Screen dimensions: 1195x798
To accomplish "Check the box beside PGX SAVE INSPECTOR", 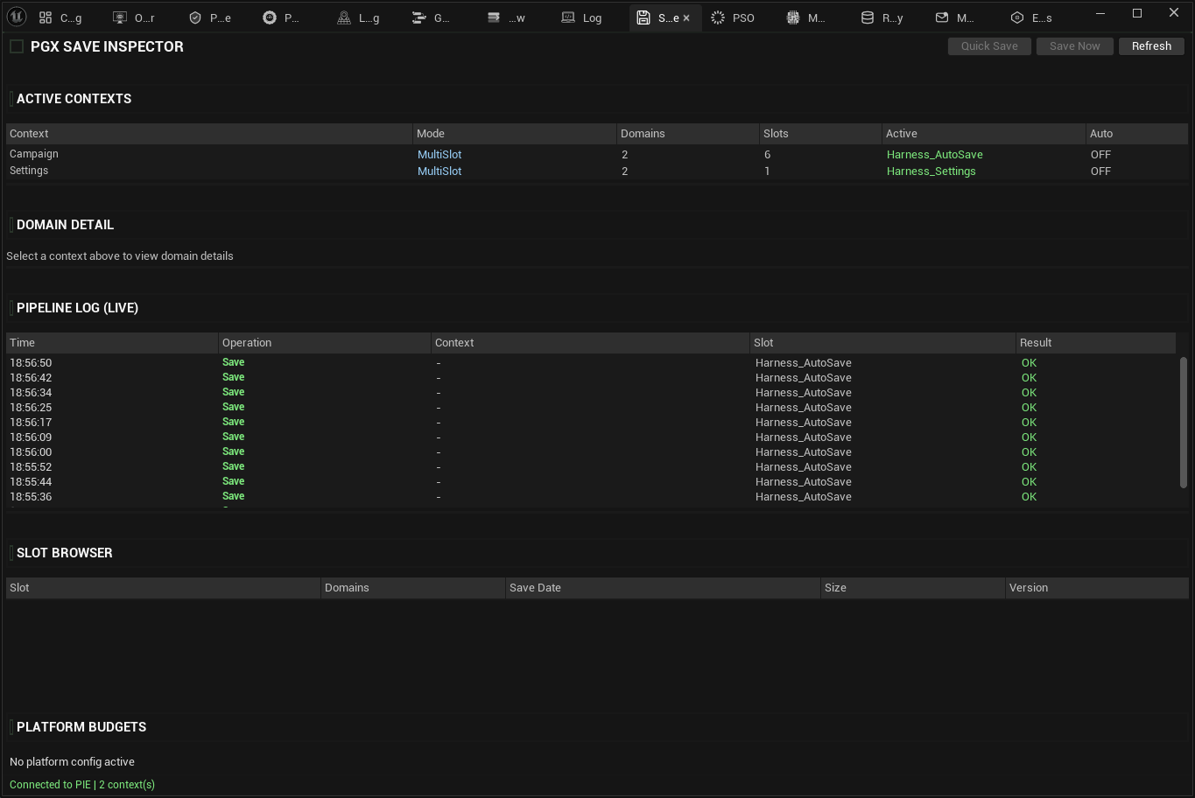I will coord(16,46).
